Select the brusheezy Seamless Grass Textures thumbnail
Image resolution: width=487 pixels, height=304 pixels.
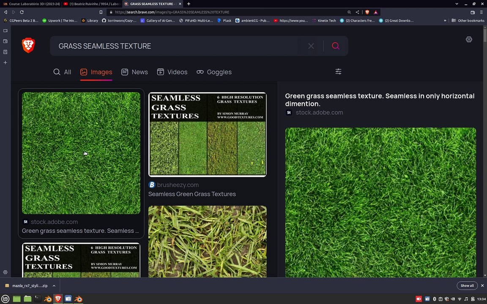pos(208,134)
